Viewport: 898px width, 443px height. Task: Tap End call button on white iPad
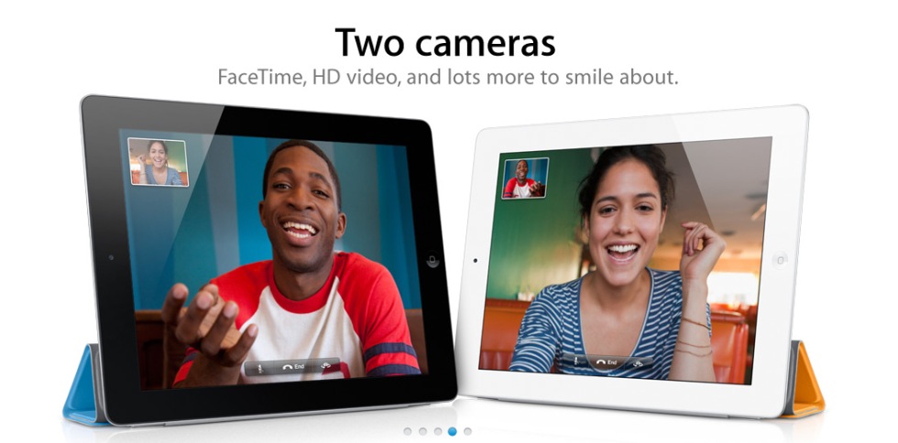607,362
